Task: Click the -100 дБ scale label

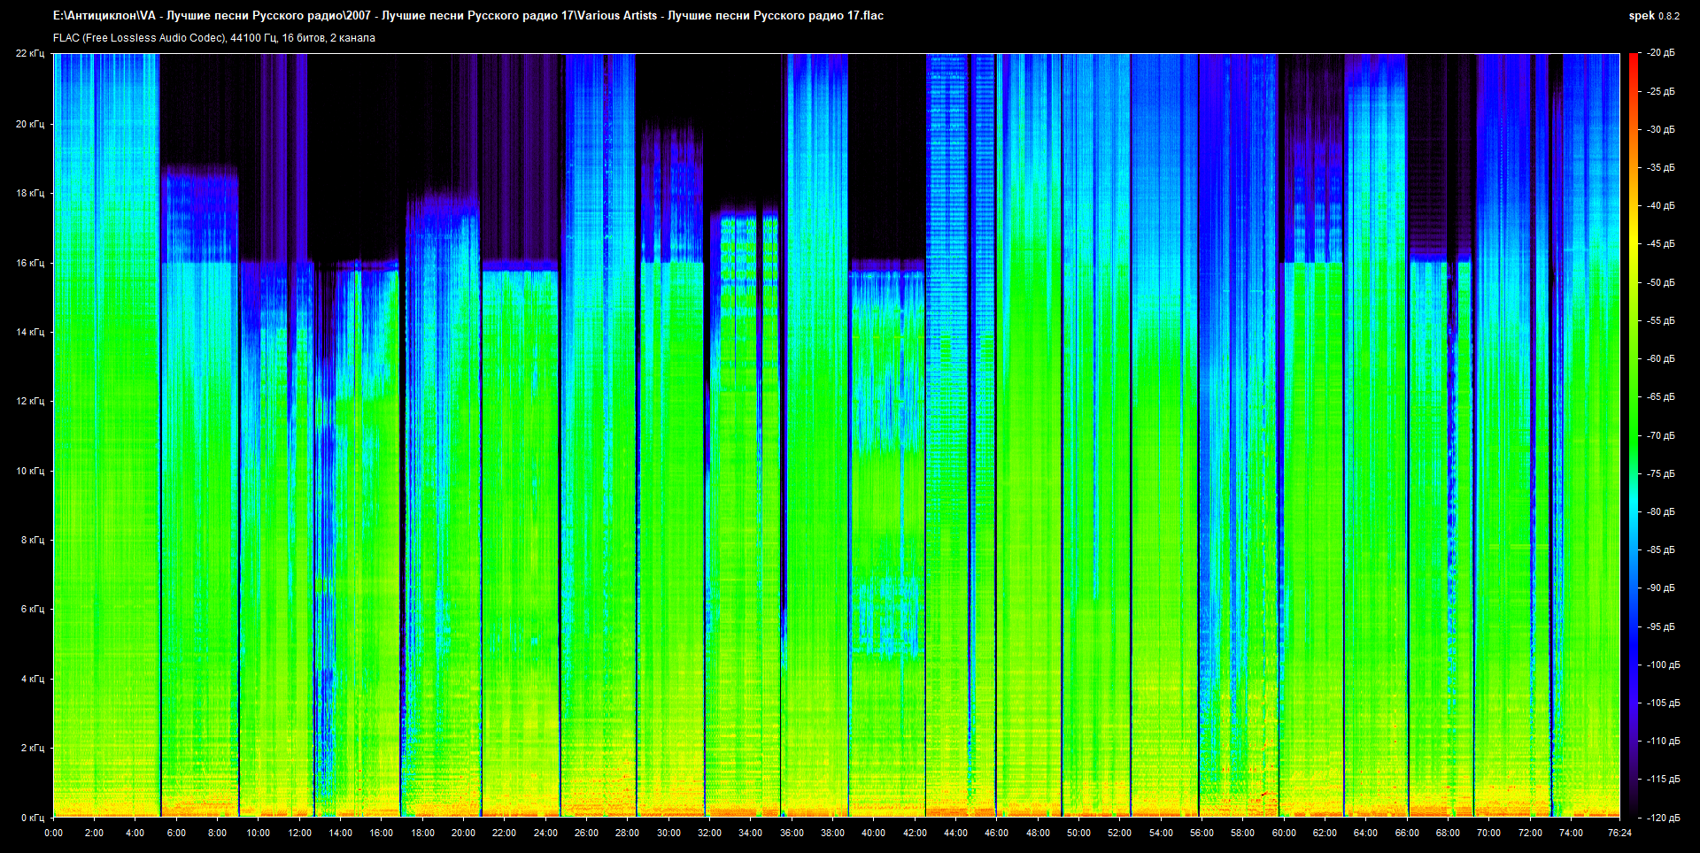Action: pyautogui.click(x=1662, y=665)
